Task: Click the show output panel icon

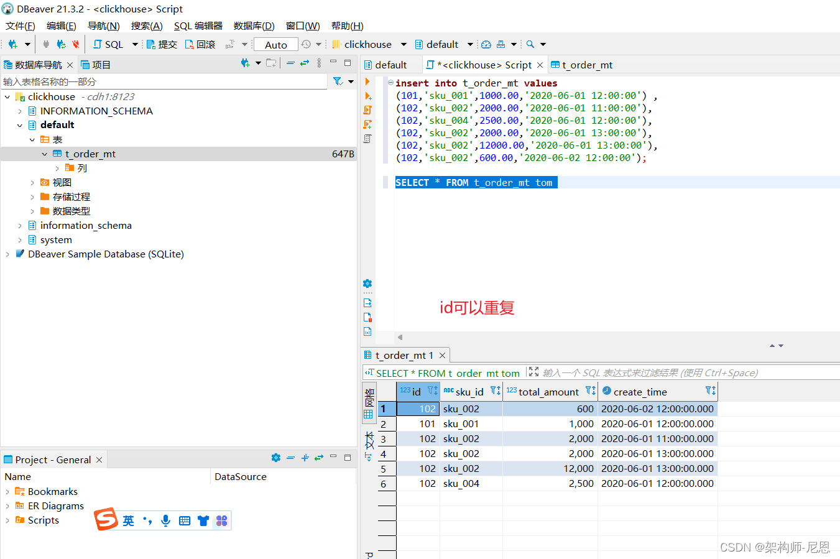Action: tap(367, 303)
